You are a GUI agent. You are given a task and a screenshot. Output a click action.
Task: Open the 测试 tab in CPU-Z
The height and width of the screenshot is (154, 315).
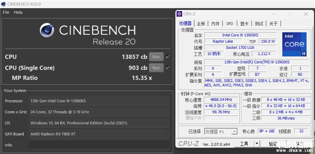click(x=259, y=24)
